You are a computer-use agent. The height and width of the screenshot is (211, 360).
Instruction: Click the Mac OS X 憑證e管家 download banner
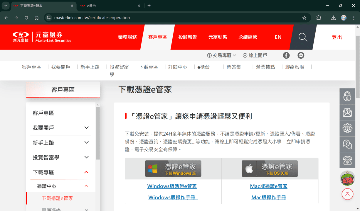pos(270,169)
